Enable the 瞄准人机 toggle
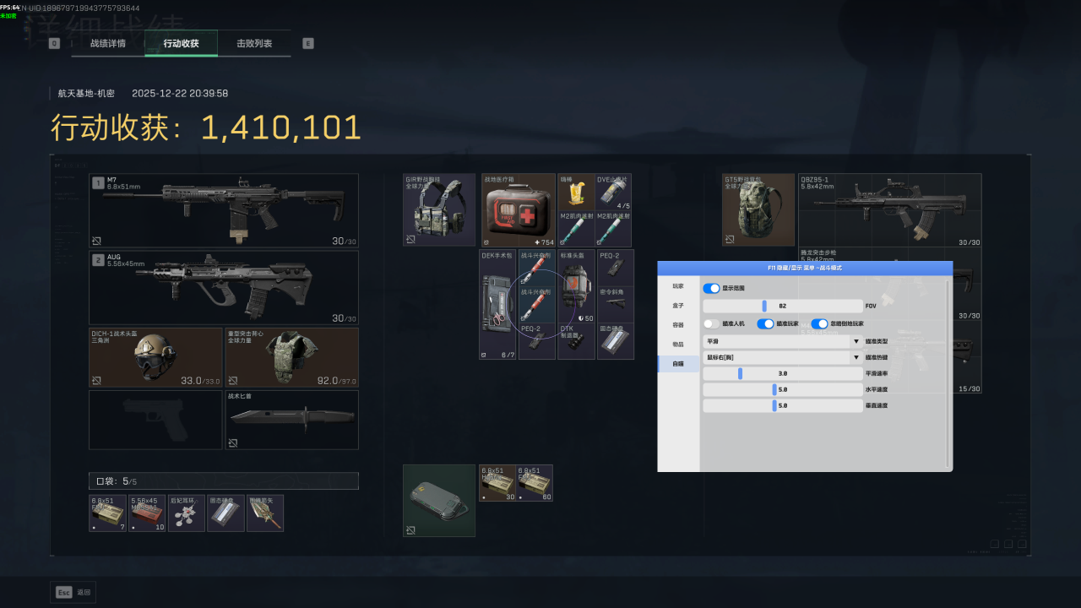This screenshot has width=1081, height=608. (711, 323)
